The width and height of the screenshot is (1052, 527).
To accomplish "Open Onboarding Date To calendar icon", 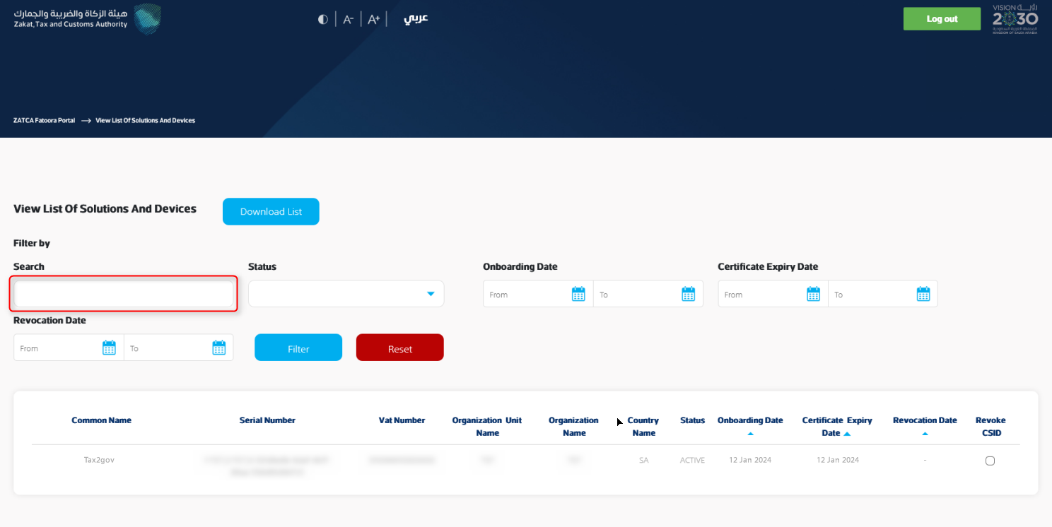I will (688, 294).
